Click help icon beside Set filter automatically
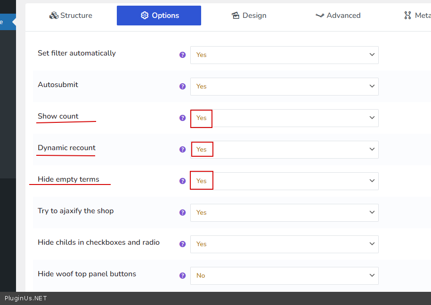 click(183, 55)
